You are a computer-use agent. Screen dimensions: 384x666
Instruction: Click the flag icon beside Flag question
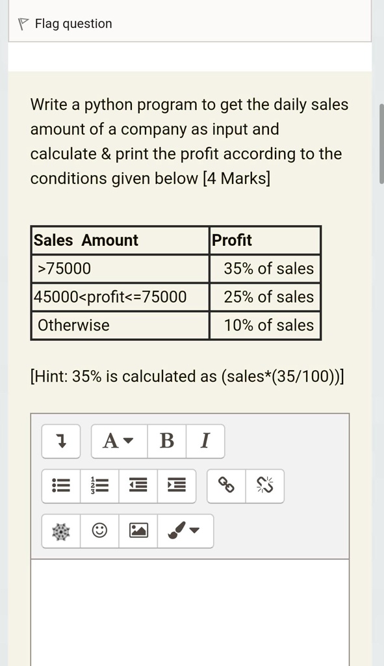(x=24, y=24)
